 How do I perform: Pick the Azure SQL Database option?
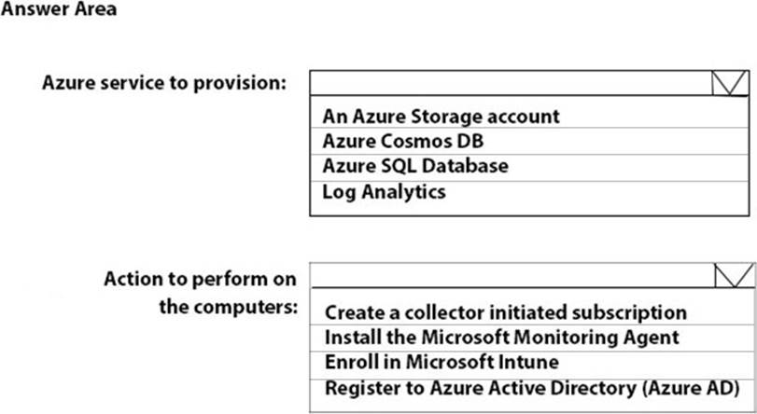pyautogui.click(x=415, y=167)
